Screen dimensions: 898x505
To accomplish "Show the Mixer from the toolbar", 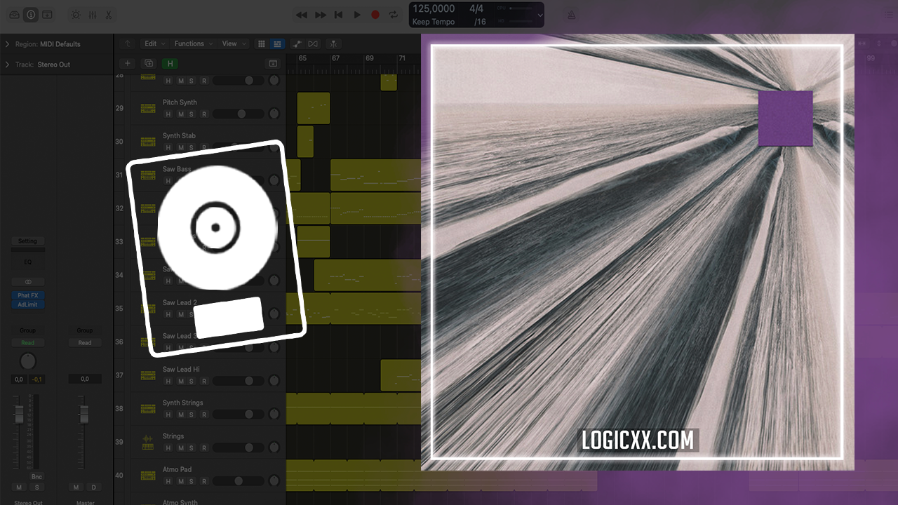I will (x=93, y=15).
